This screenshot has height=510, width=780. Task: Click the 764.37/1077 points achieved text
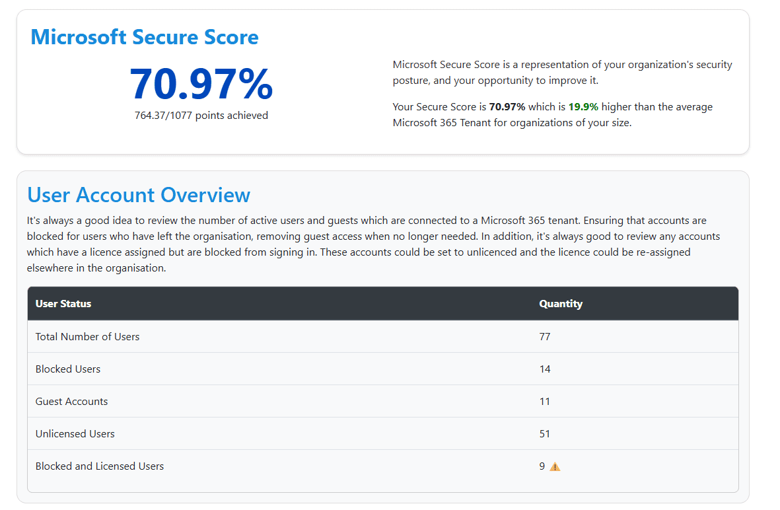(201, 116)
